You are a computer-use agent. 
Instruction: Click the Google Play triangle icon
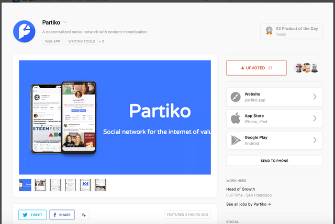coord(236,140)
